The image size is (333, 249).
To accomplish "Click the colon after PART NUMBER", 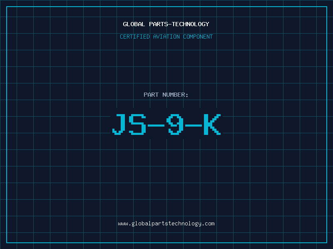I will click(x=187, y=95).
